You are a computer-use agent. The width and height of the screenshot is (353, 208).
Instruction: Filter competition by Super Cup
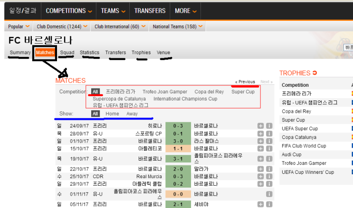click(243, 91)
